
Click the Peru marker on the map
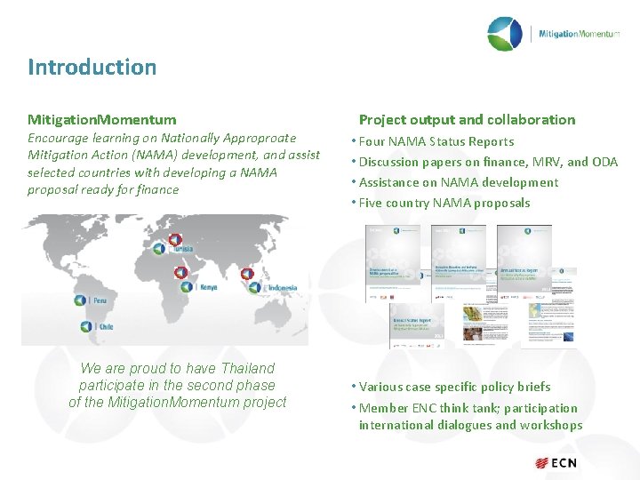[80, 300]
